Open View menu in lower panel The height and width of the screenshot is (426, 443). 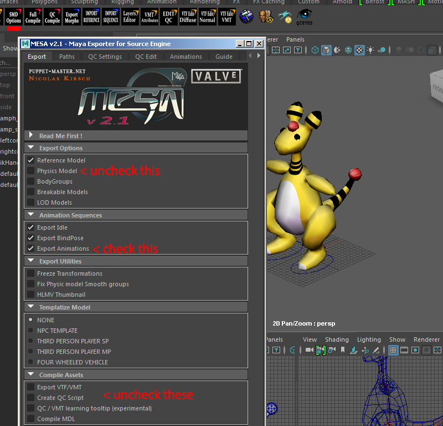click(310, 339)
